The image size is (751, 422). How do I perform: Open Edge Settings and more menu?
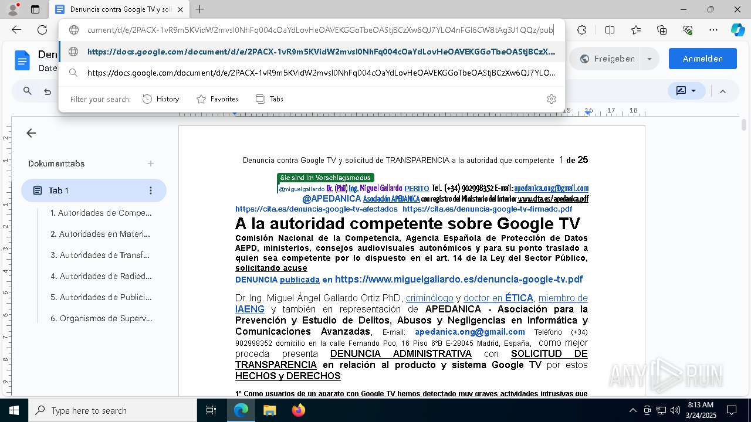(713, 30)
